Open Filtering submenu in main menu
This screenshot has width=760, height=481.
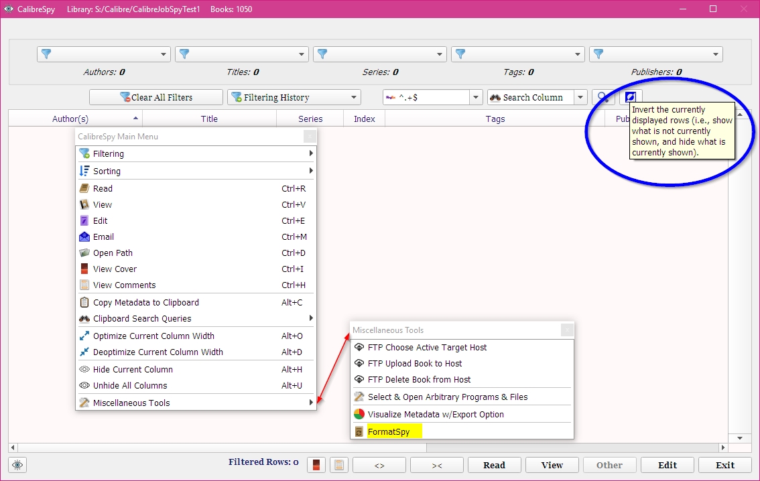point(196,153)
